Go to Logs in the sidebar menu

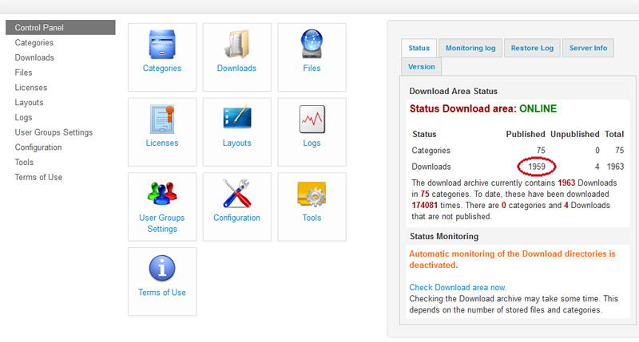pyautogui.click(x=24, y=117)
